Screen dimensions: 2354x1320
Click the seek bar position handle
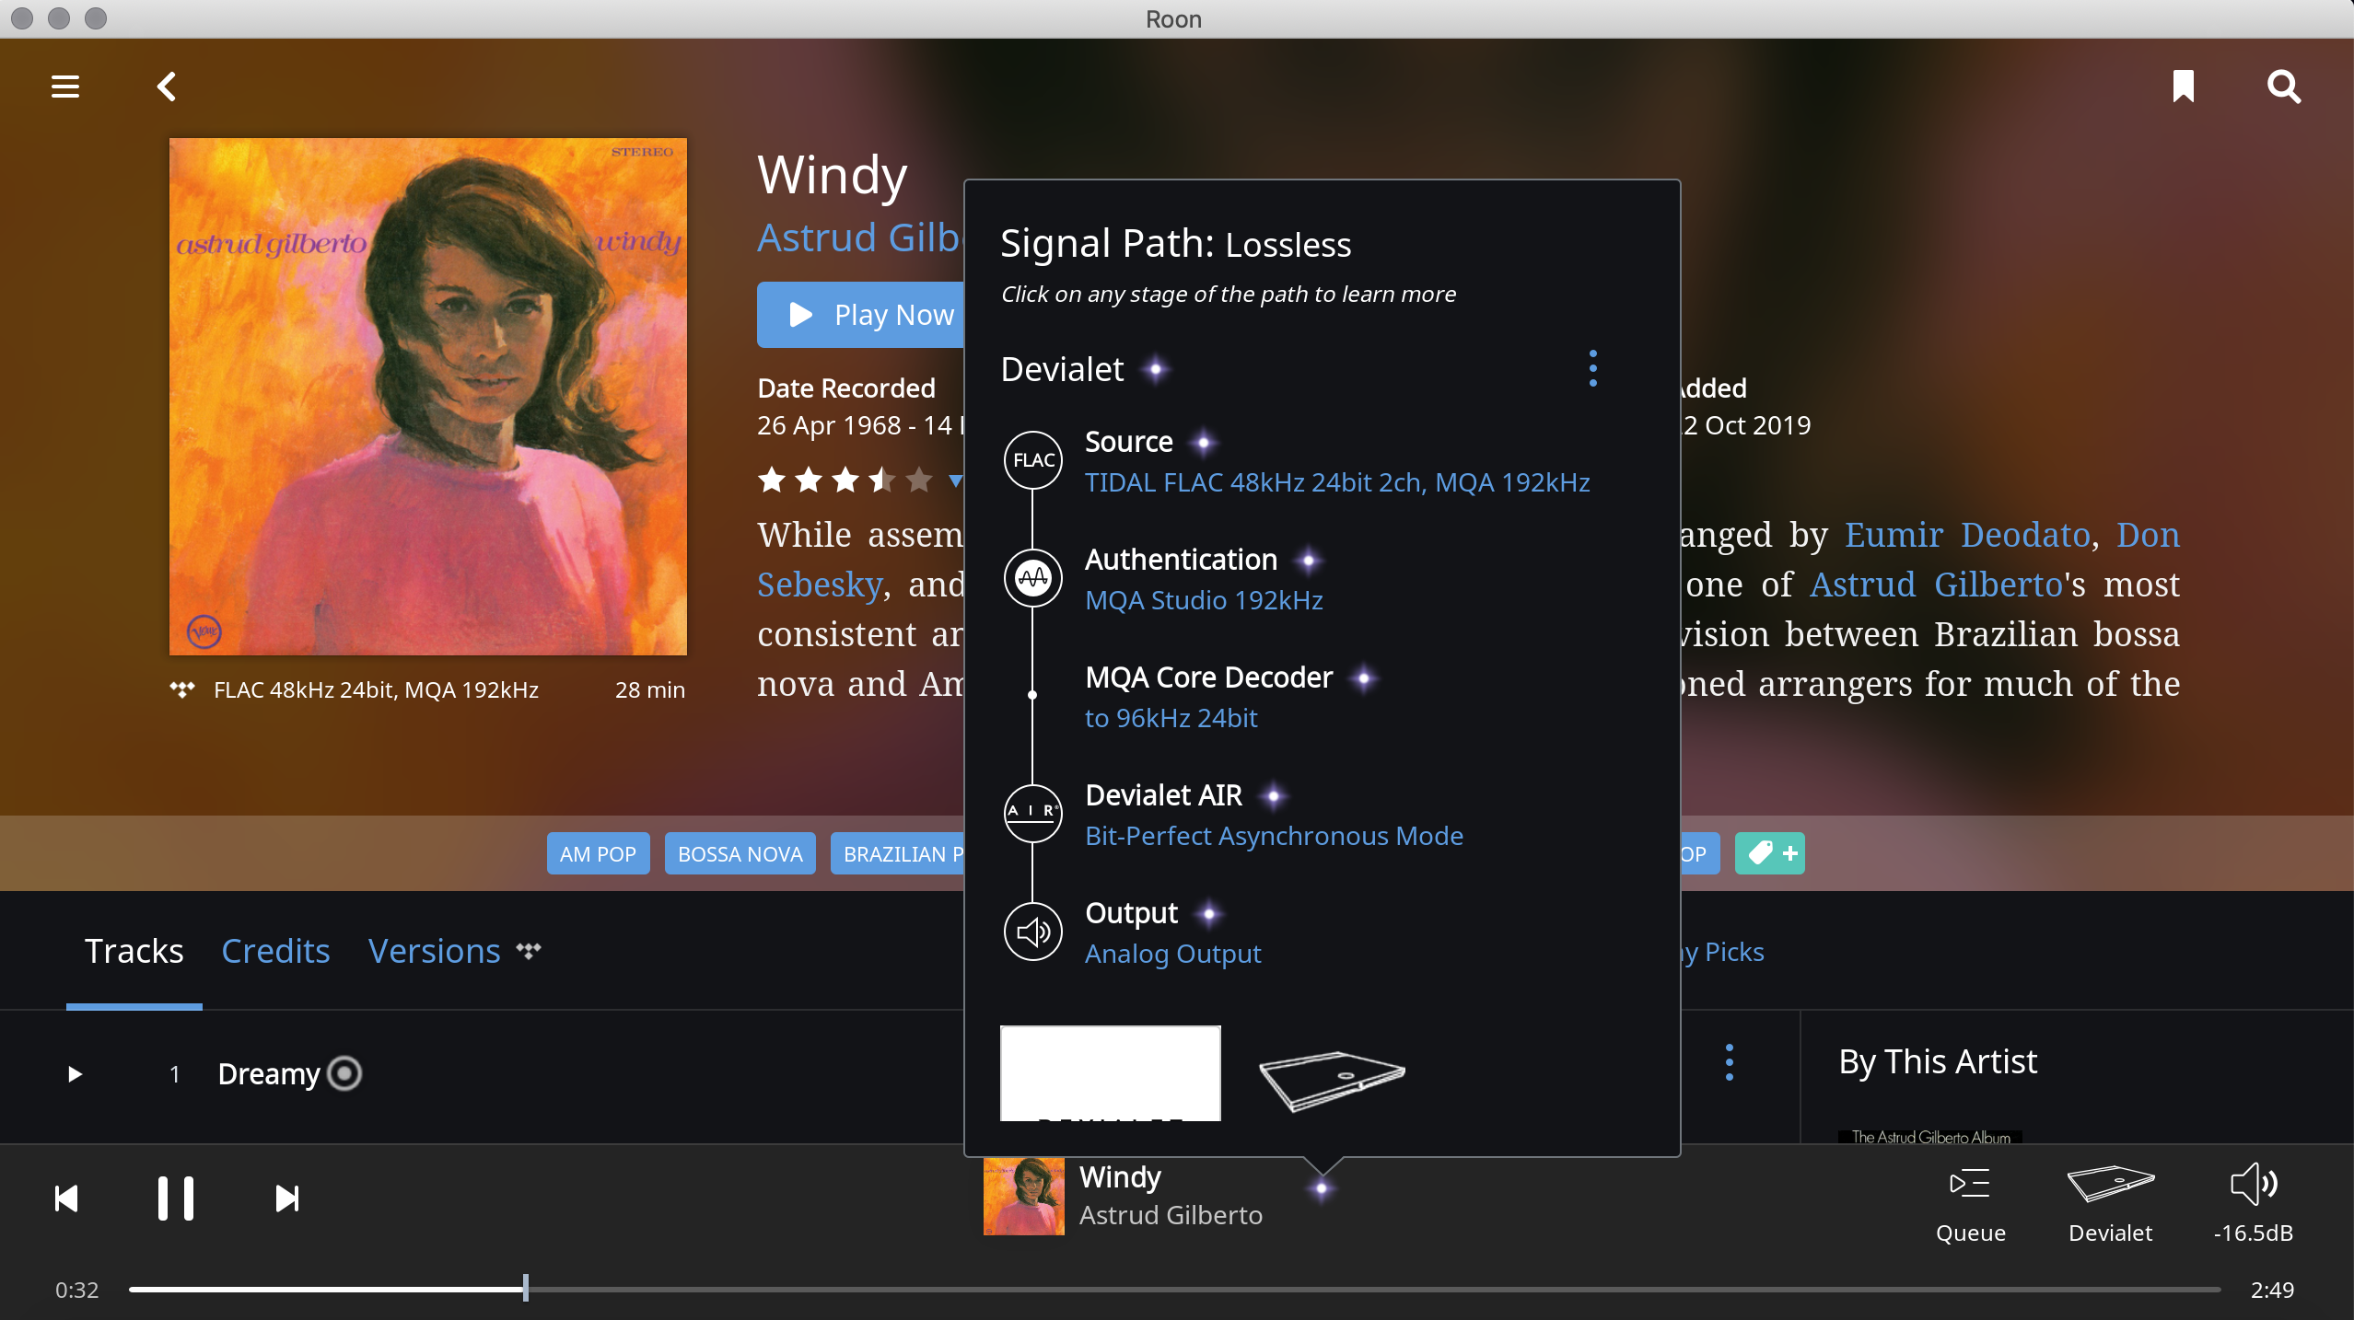pos(525,1288)
